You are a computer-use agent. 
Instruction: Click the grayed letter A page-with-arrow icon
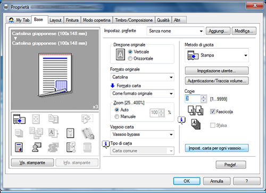point(53,133)
